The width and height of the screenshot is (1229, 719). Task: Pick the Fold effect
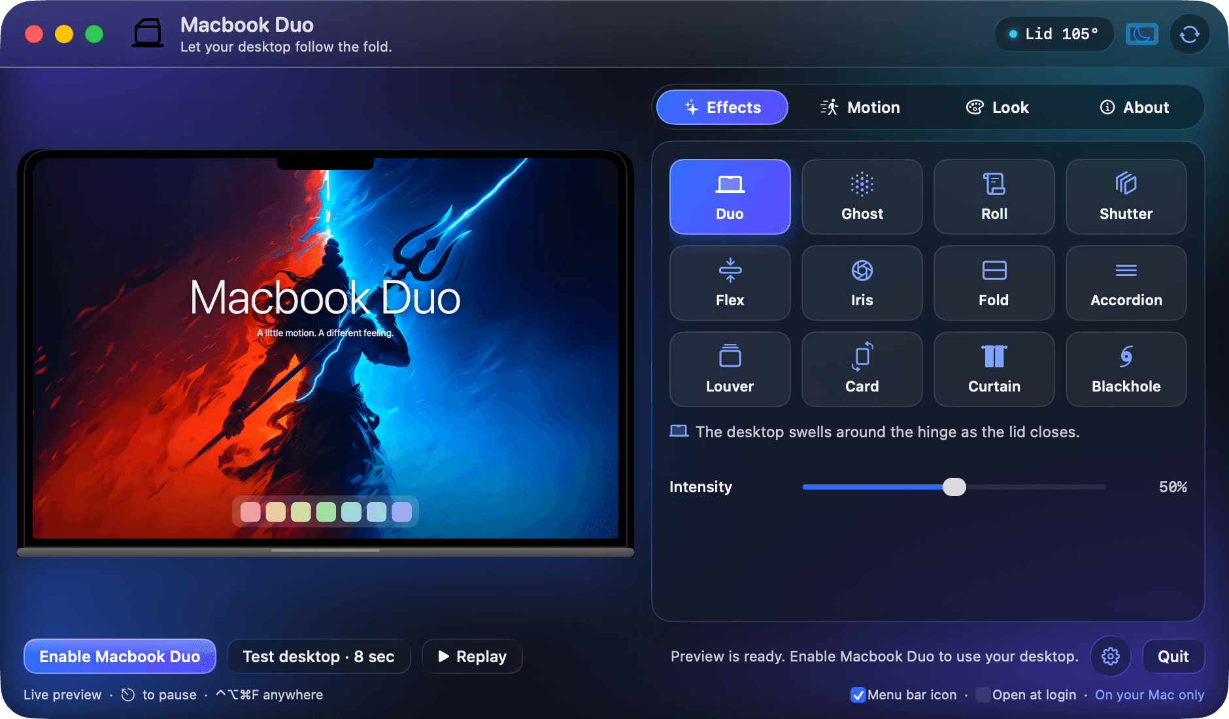pos(994,283)
